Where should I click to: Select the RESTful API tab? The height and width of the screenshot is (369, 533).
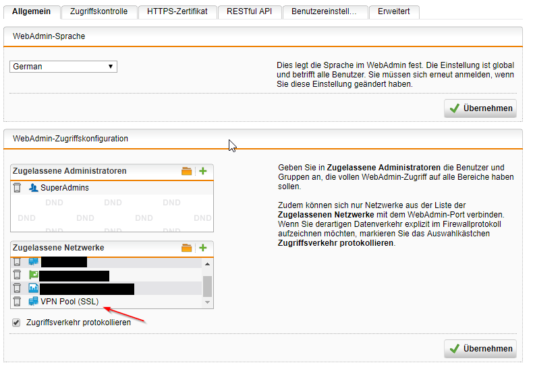[250, 11]
